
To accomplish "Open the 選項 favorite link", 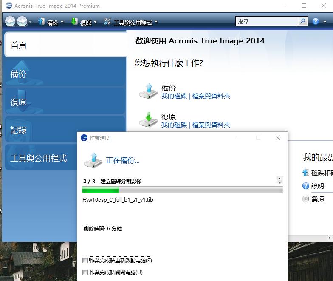I will (x=318, y=199).
